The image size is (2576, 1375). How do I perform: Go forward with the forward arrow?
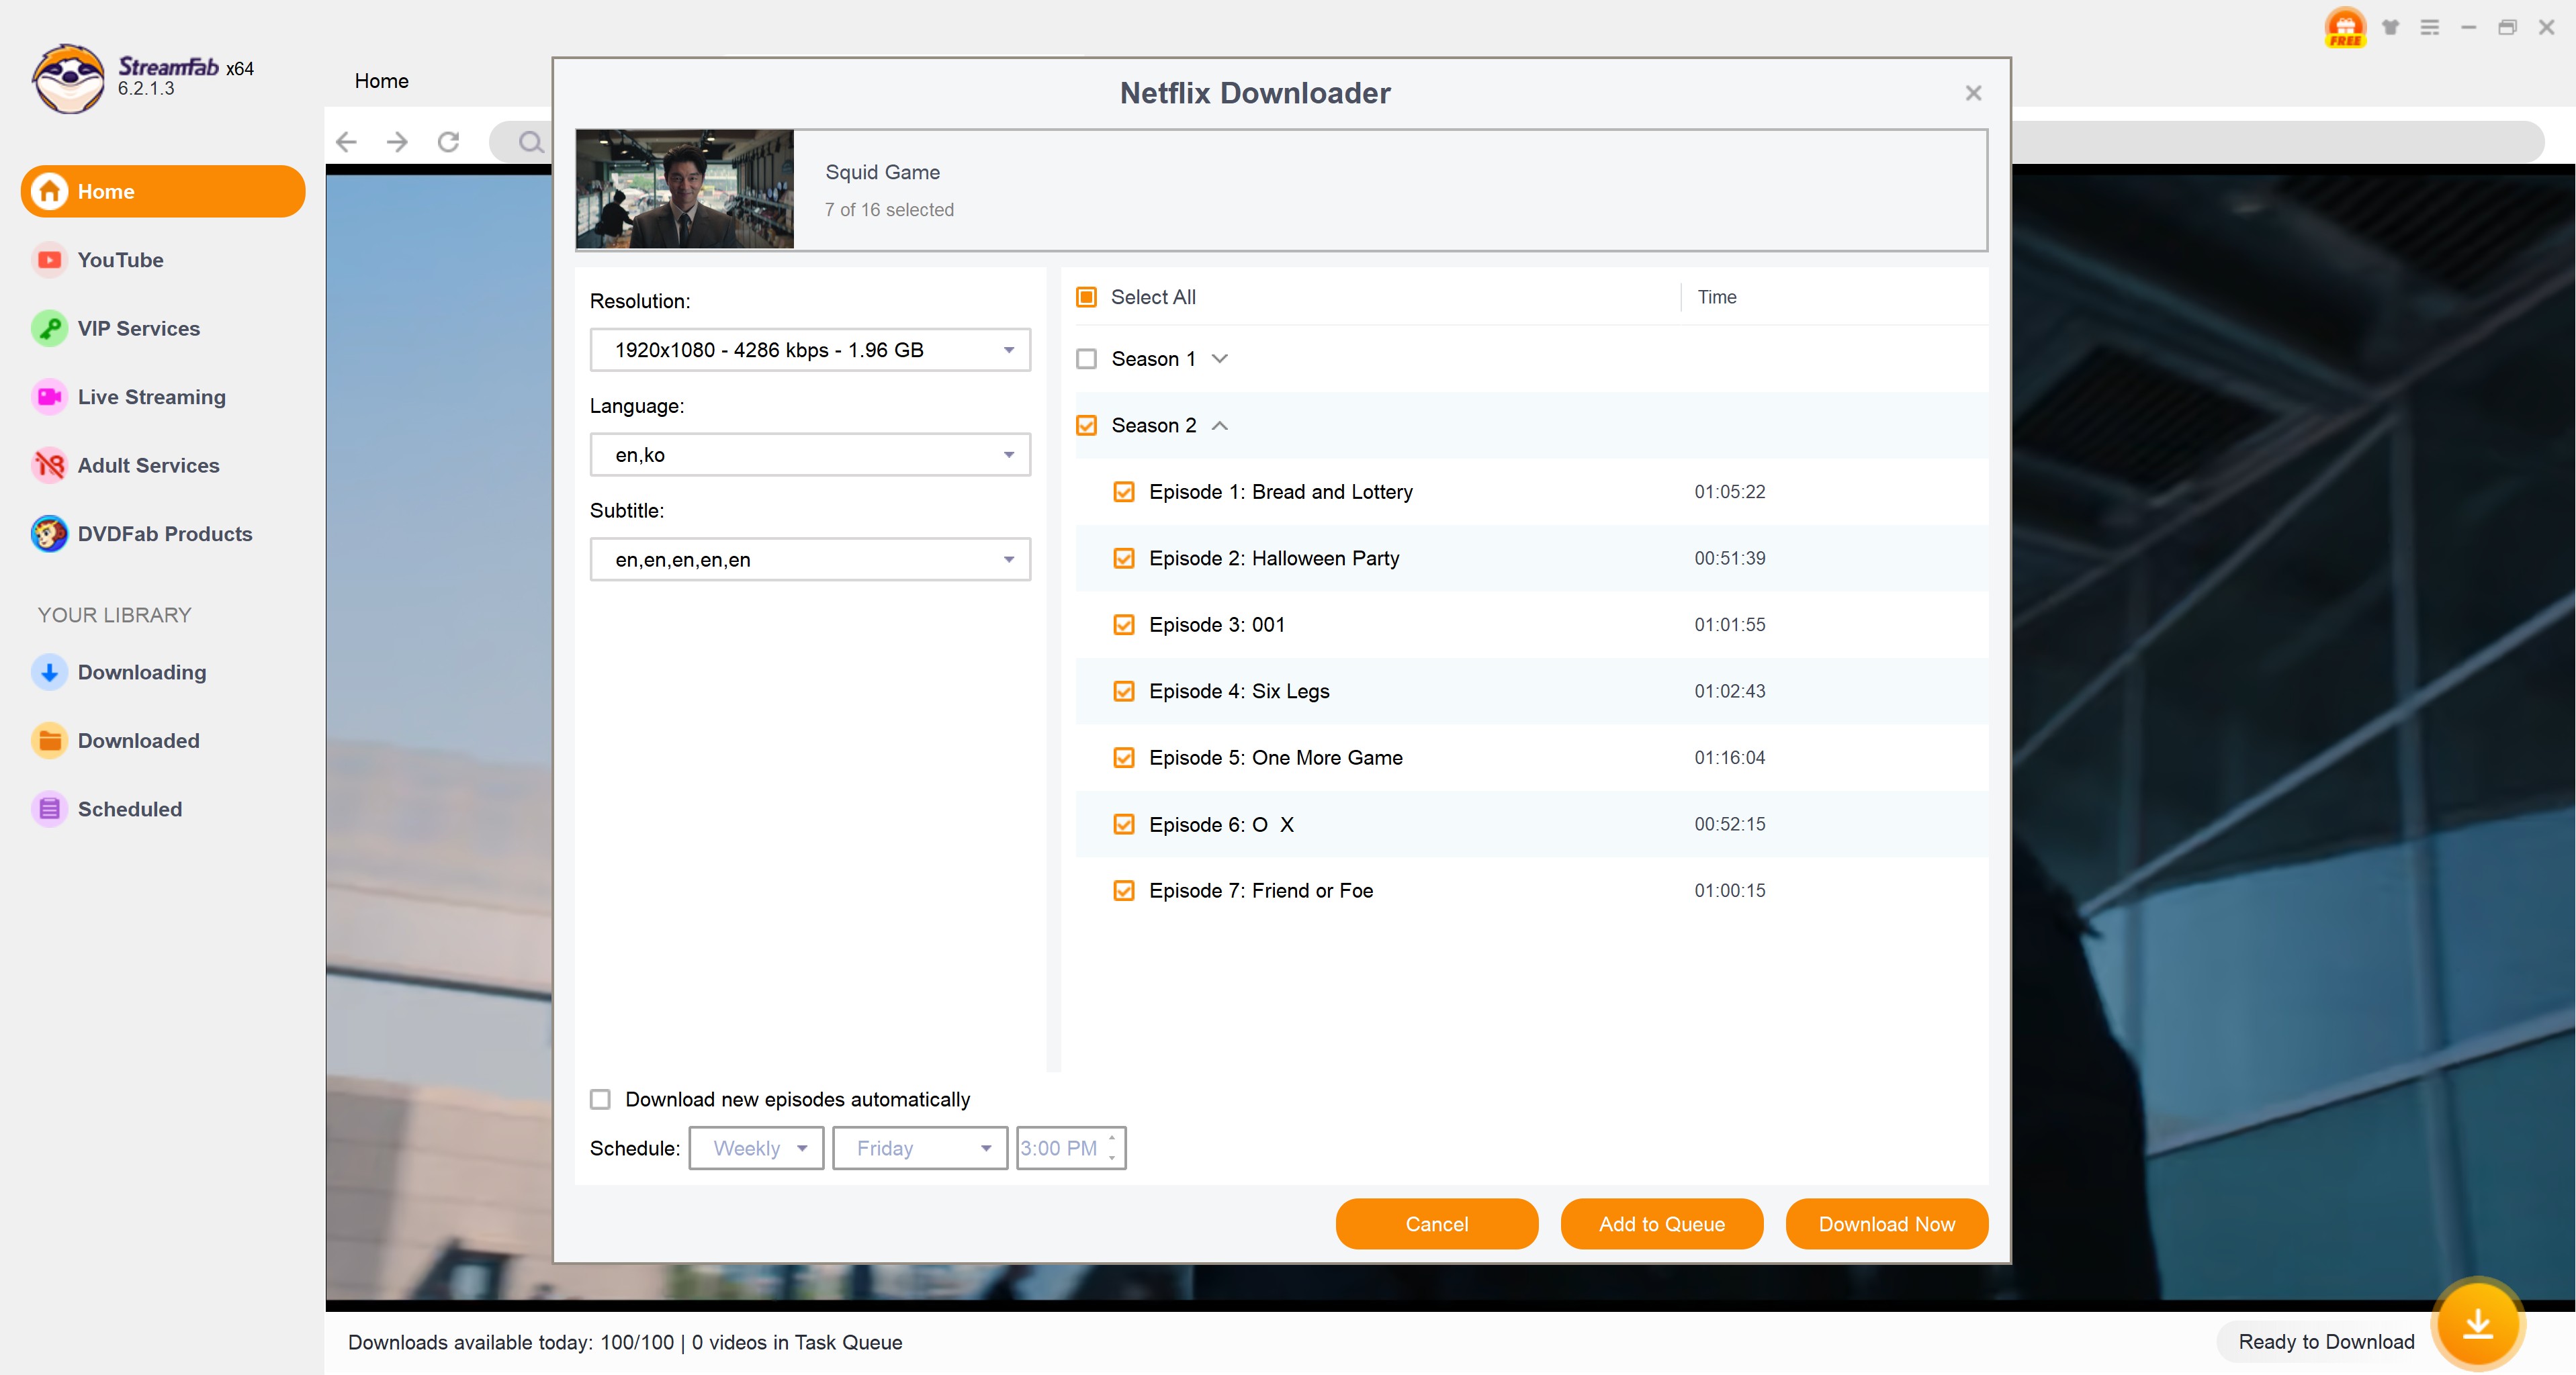[x=397, y=142]
